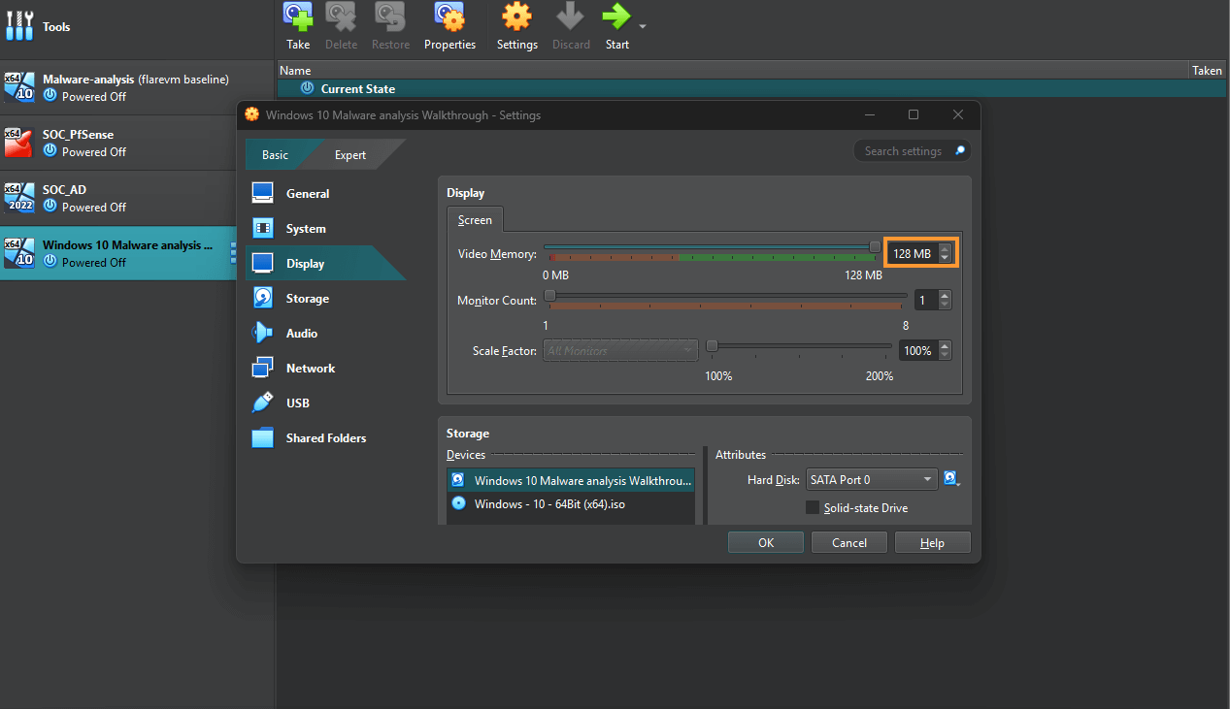The image size is (1230, 709).
Task: Click the Name column header
Action: (x=733, y=70)
